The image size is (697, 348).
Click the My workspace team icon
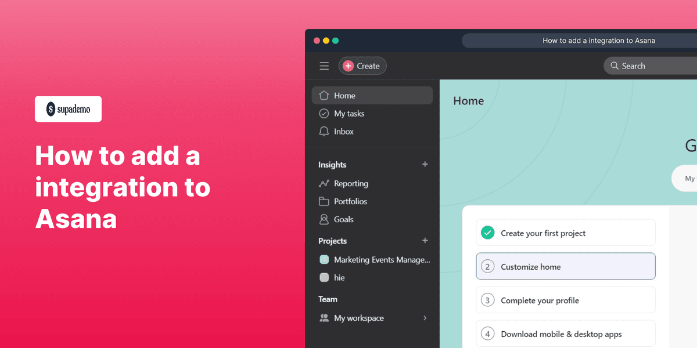coord(324,318)
